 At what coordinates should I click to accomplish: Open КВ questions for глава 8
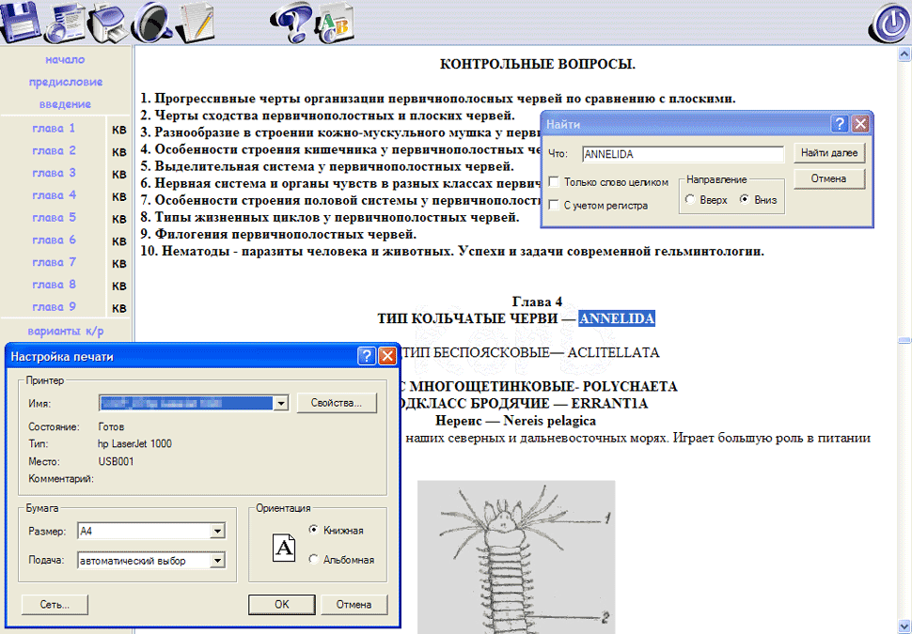click(x=119, y=286)
